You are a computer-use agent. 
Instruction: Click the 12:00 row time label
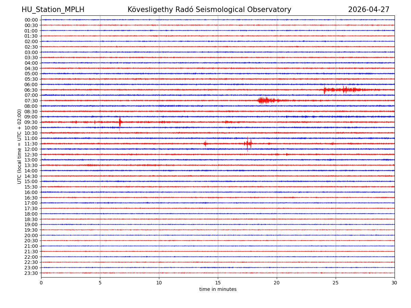tap(31, 149)
